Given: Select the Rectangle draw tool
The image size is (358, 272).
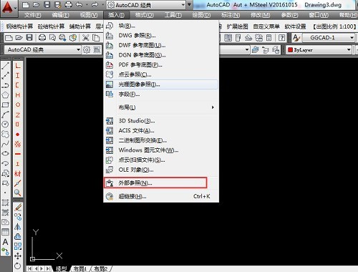Looking at the screenshot, I should [5, 105].
